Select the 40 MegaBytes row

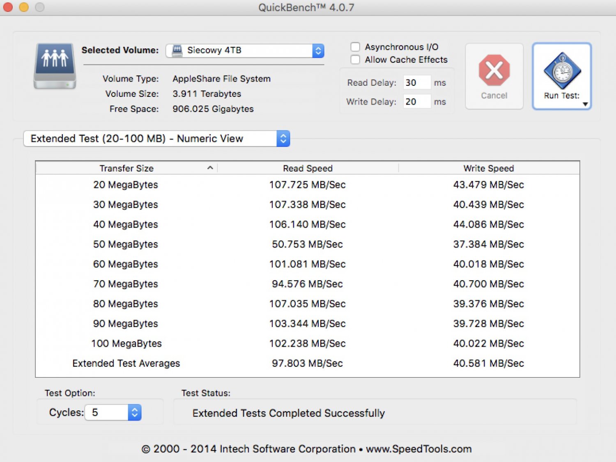coord(308,224)
